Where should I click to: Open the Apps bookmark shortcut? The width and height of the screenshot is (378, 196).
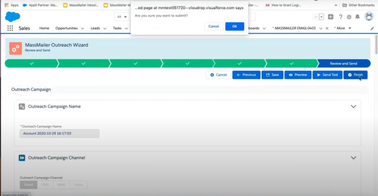(11, 5)
